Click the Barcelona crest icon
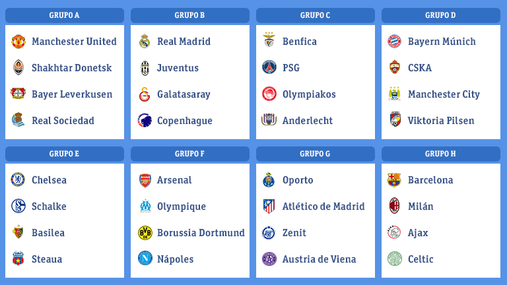 pos(394,180)
